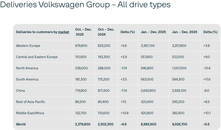Click the underlined "market" link

[64, 32]
